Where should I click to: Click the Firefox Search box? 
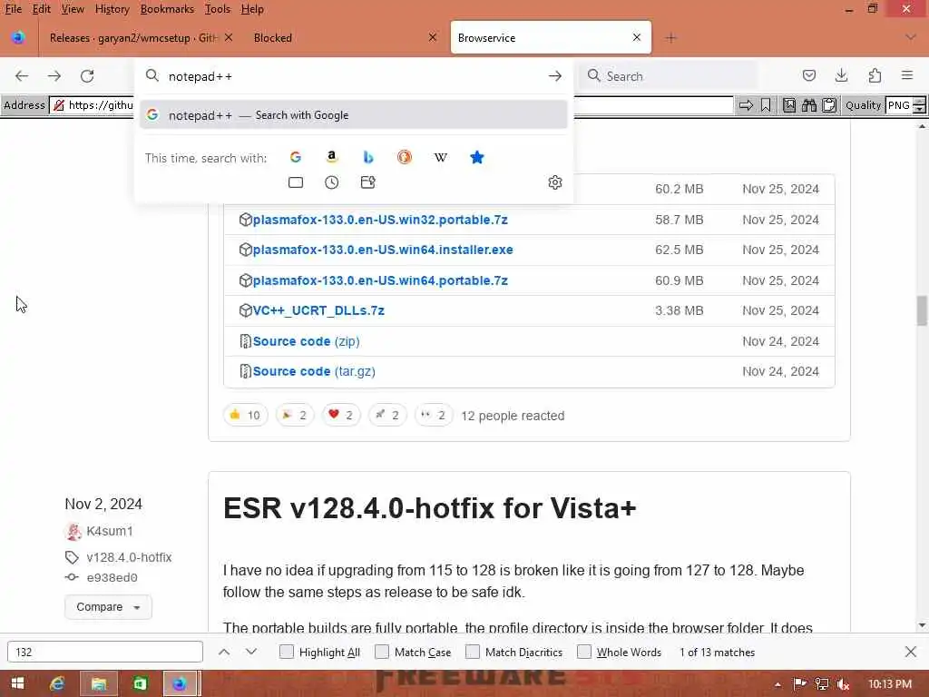point(670,76)
